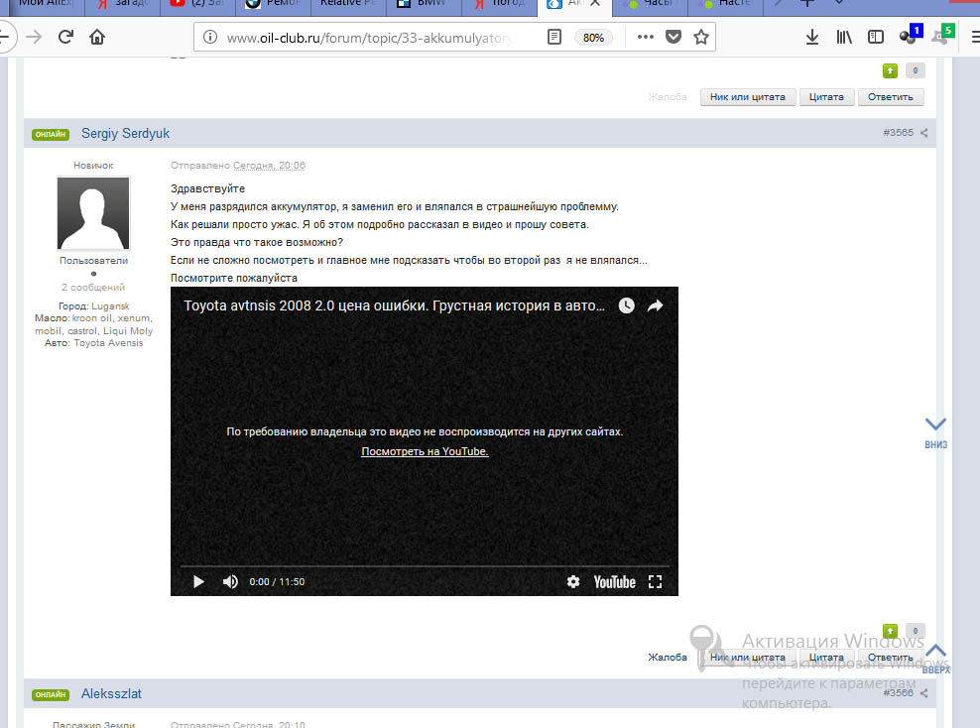Click top post's Ник или цитата button
The height and width of the screenshot is (728, 980).
748,97
